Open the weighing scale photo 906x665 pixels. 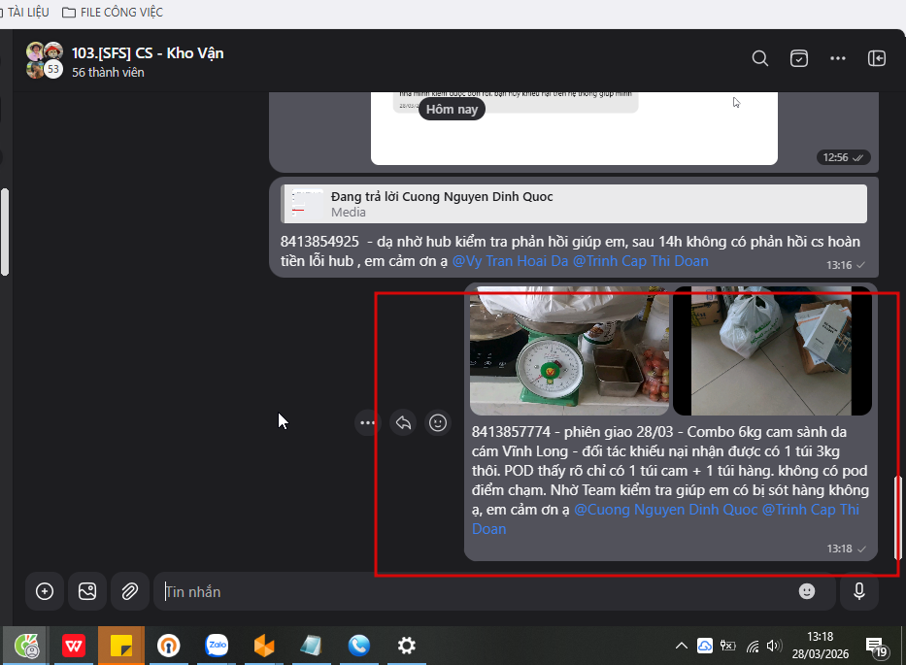tap(569, 350)
